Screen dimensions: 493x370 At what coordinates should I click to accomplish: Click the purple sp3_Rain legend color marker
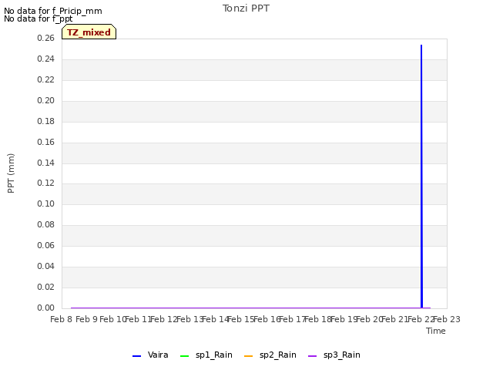pos(312,356)
